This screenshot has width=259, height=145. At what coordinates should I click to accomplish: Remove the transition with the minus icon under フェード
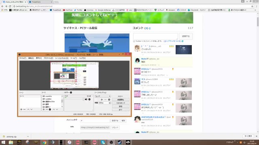pos(105,99)
